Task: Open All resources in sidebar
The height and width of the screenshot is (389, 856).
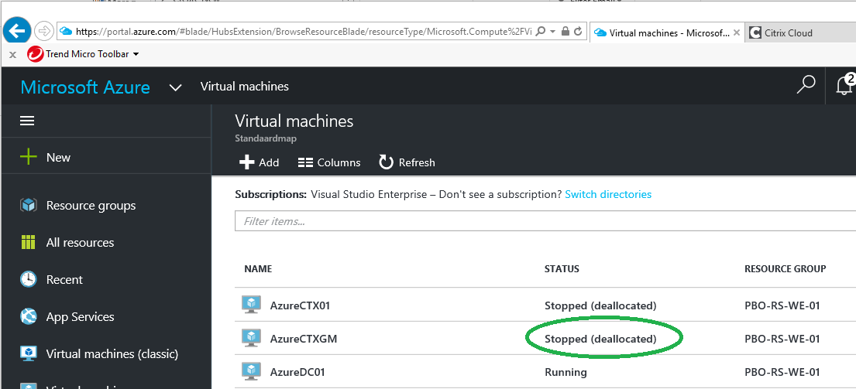Action: [81, 242]
